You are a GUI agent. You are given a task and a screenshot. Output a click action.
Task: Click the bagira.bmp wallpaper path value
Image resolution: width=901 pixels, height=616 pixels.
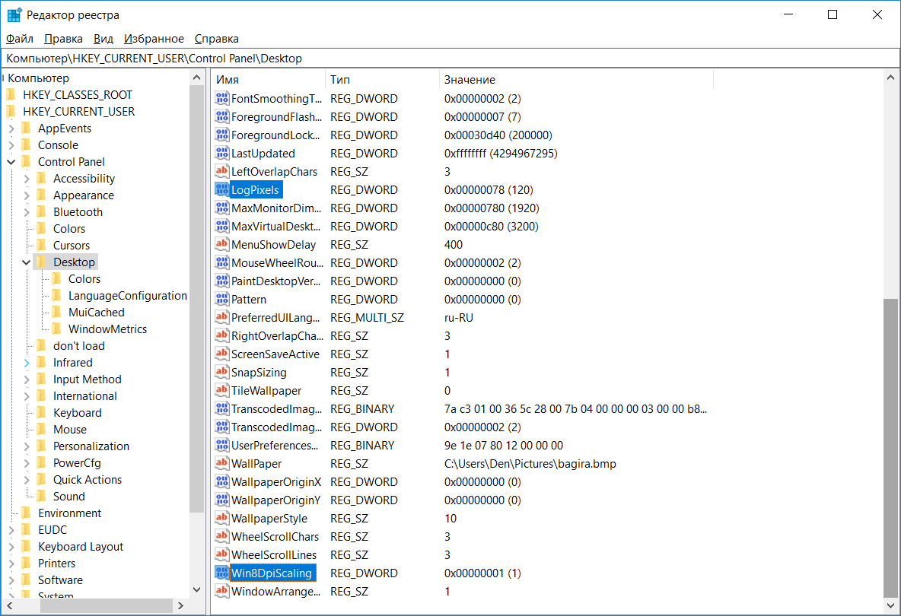tap(530, 463)
